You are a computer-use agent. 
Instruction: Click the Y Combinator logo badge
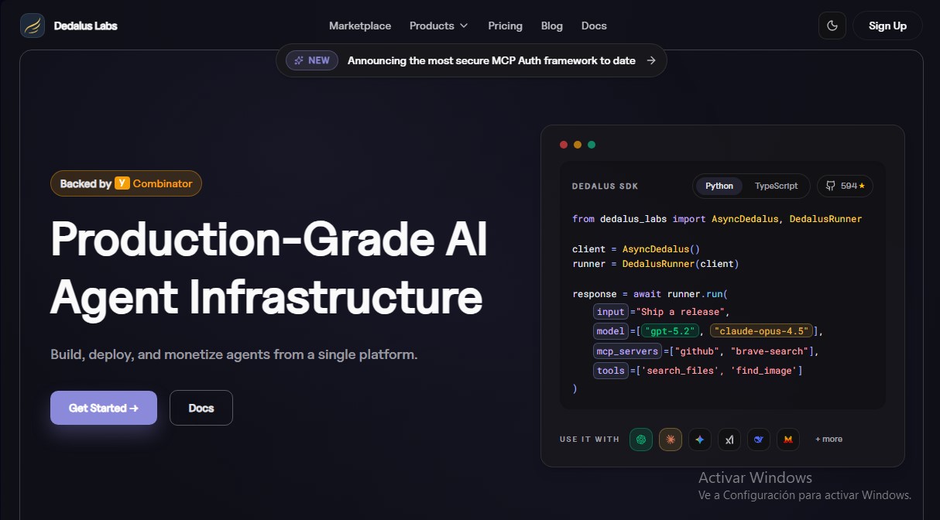click(x=122, y=183)
